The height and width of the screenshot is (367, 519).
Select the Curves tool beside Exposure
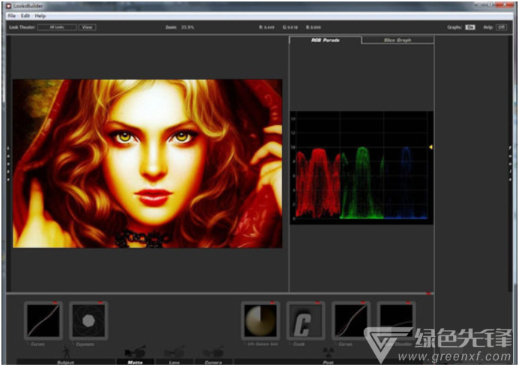click(x=43, y=321)
